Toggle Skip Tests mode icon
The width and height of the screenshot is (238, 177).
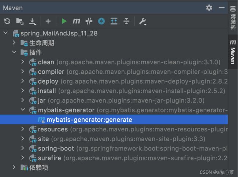click(x=89, y=21)
